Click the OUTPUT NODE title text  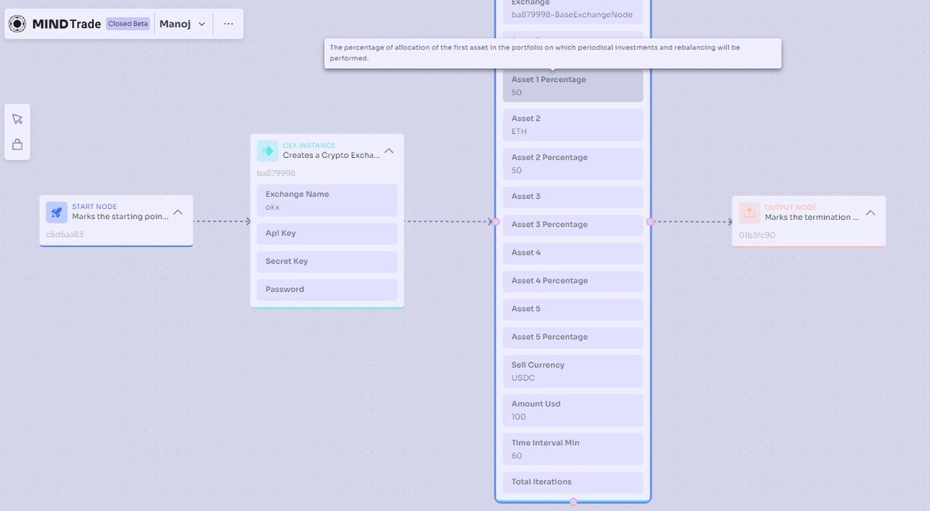790,207
